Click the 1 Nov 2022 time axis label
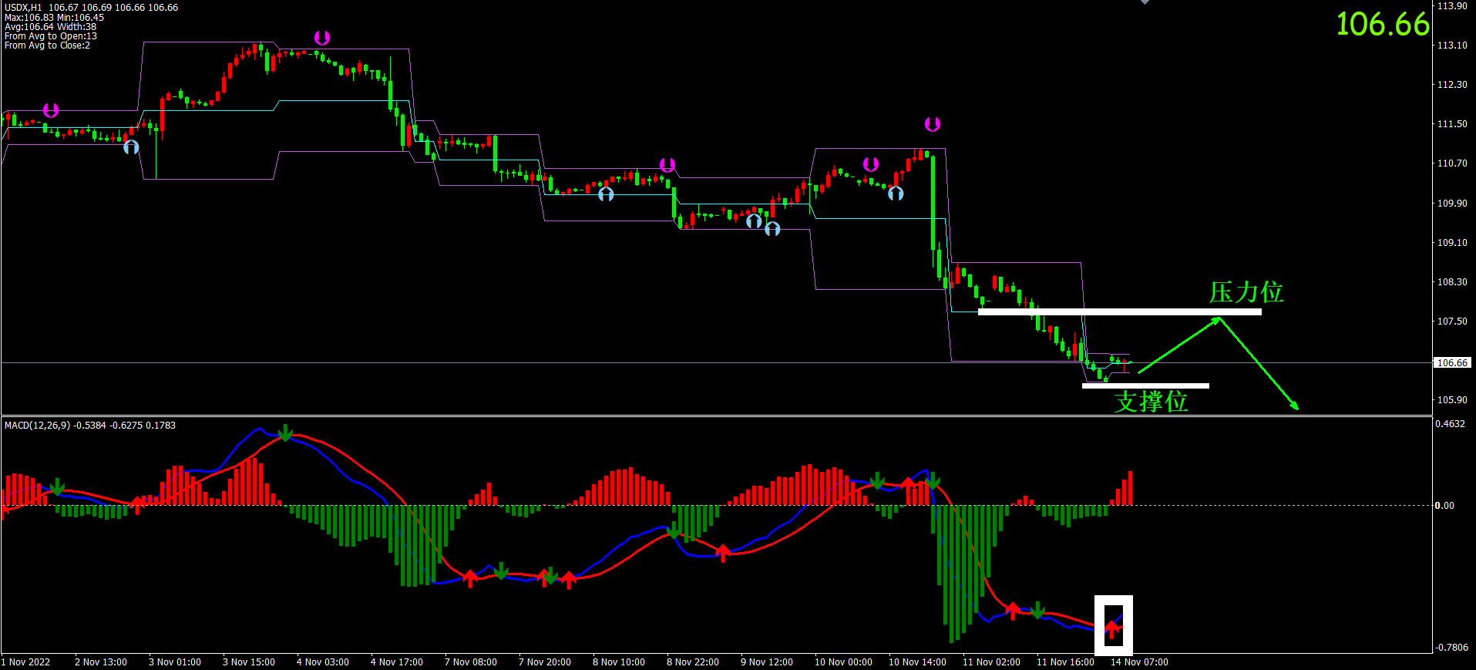This screenshot has width=1476, height=670. point(26,662)
